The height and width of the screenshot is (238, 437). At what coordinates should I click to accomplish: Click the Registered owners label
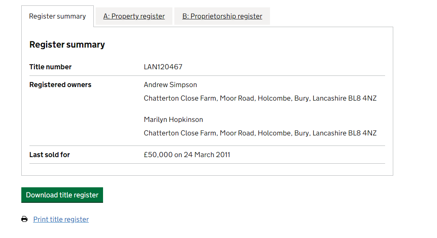click(x=60, y=85)
